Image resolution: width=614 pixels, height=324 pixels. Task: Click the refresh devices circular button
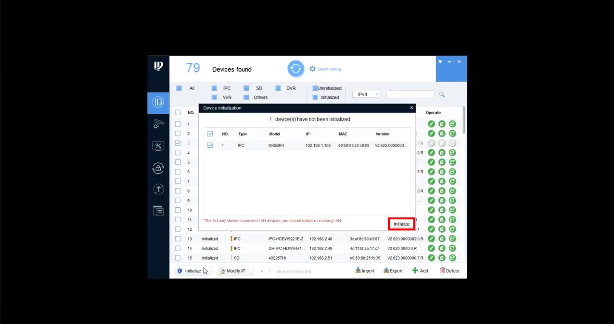point(296,69)
